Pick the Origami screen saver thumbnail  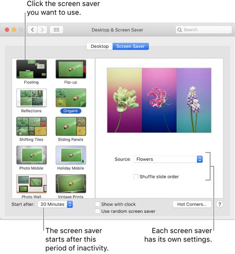tap(71, 98)
